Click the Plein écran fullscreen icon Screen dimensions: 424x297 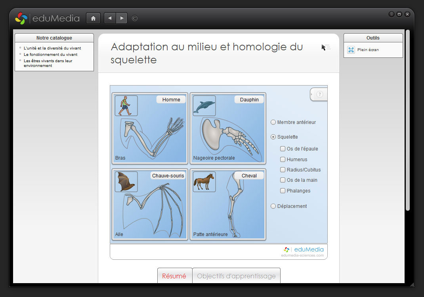(x=351, y=50)
